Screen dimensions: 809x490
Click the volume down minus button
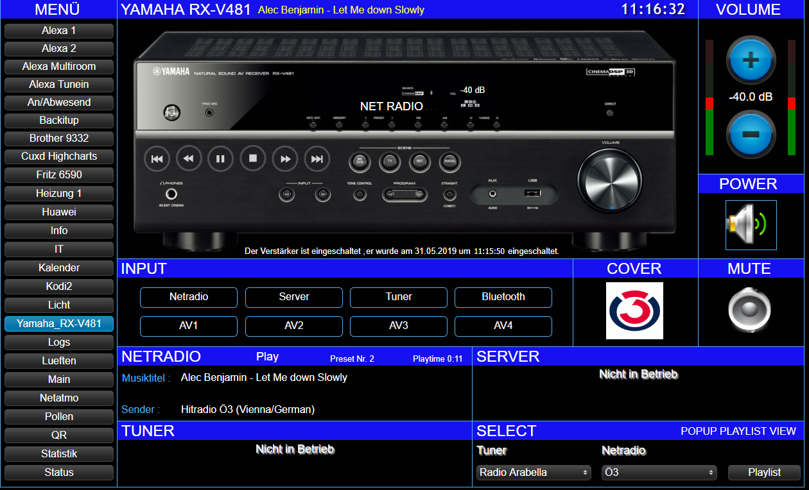[751, 134]
